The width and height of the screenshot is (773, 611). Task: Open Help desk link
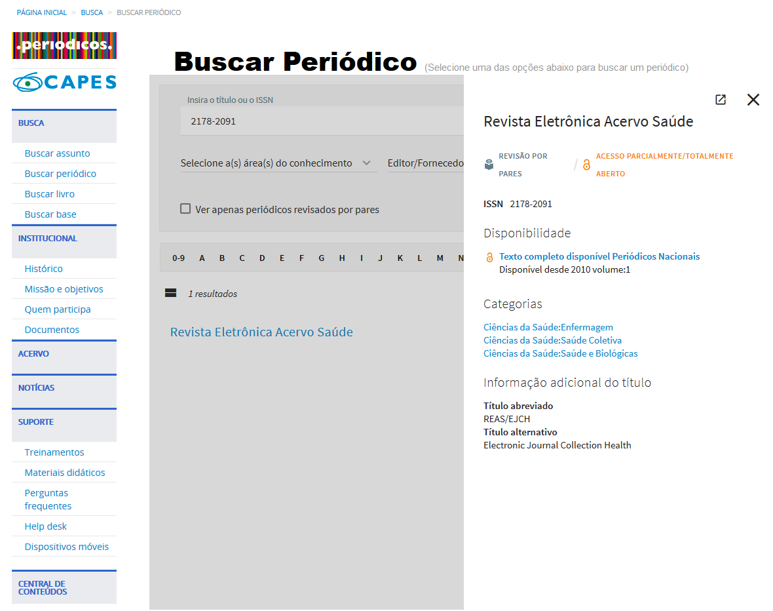(x=45, y=526)
